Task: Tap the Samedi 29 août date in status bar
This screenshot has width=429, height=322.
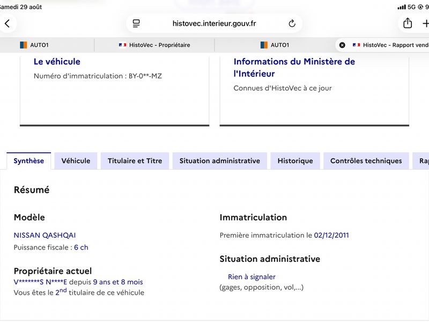Action: [21, 7]
